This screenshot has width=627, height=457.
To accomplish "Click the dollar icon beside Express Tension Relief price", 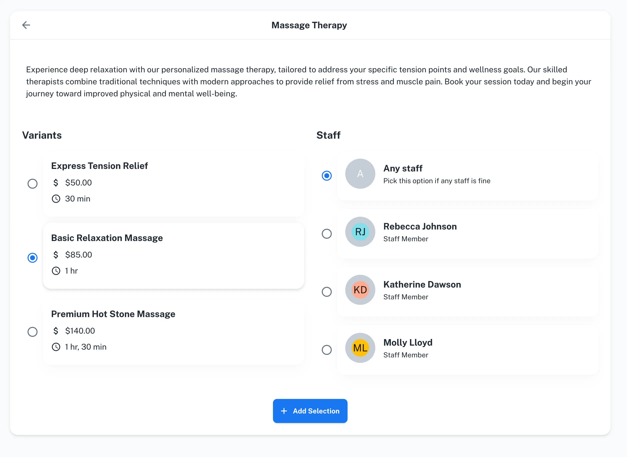I will tap(56, 183).
